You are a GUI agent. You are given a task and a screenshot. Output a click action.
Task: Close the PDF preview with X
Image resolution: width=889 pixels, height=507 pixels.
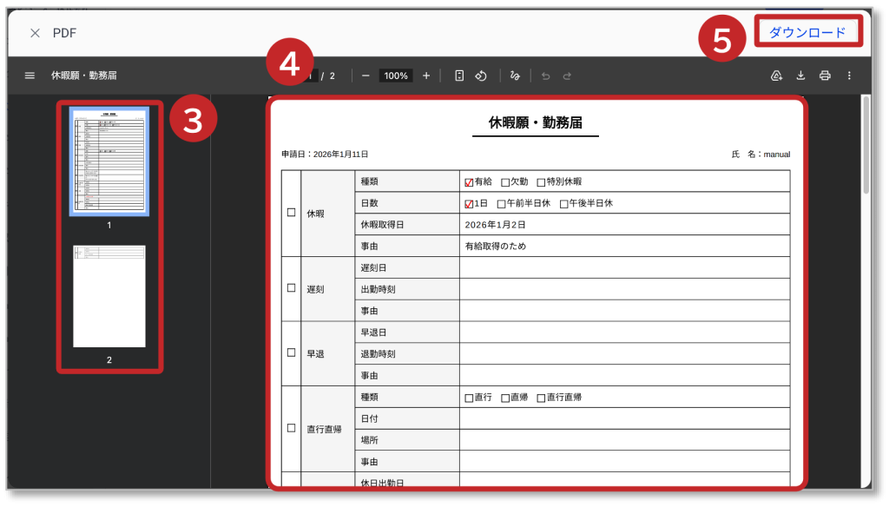pos(35,33)
